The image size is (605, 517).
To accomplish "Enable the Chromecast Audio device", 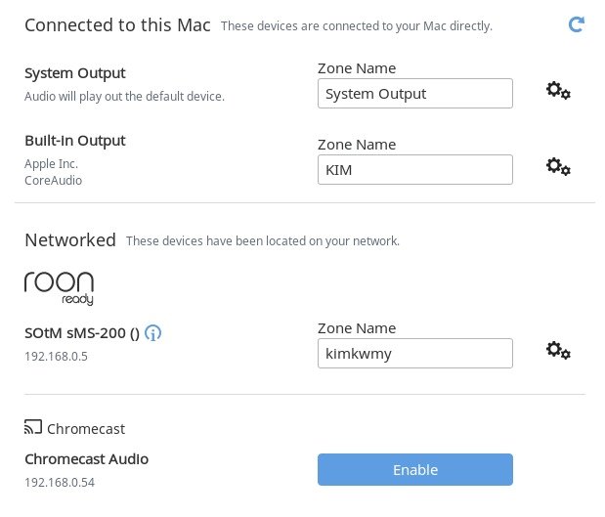I will 414,470.
